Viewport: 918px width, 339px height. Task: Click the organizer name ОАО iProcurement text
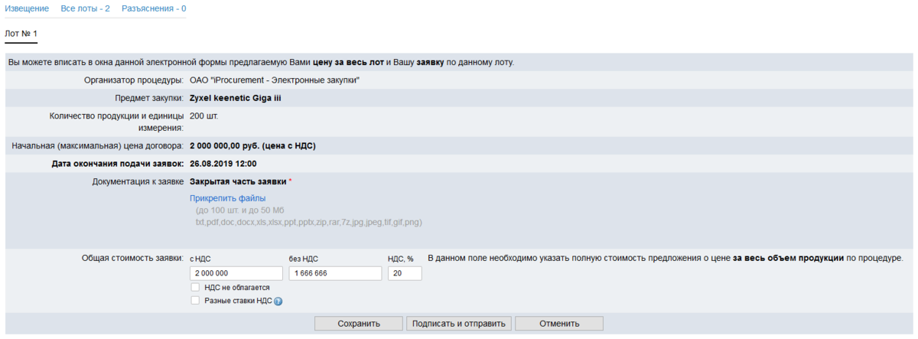point(274,80)
